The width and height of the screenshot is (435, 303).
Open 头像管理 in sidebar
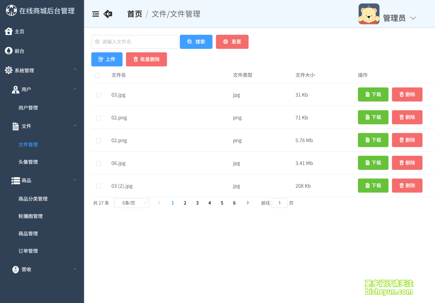[28, 162]
